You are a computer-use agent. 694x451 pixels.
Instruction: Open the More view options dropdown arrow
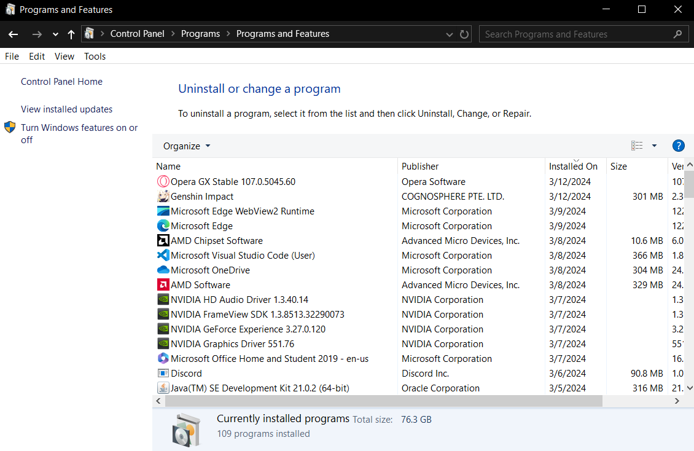[654, 146]
